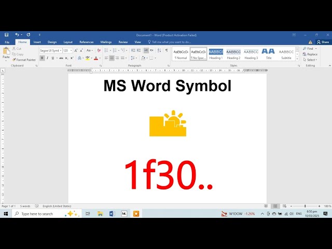Click the Copy button
This screenshot has height=249, width=332.
pos(18,54)
